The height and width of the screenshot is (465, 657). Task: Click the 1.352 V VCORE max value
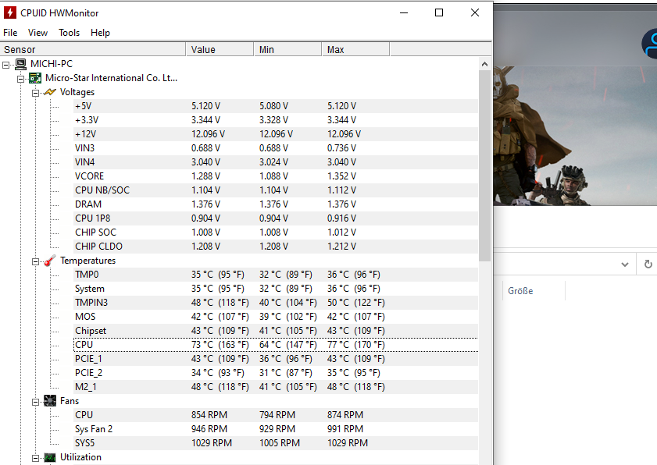tap(341, 176)
